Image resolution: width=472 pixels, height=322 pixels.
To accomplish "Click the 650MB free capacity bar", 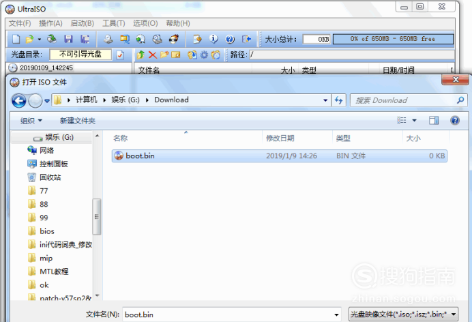I will (393, 39).
